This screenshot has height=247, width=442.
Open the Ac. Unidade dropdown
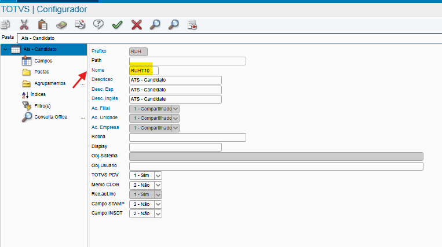[176, 118]
